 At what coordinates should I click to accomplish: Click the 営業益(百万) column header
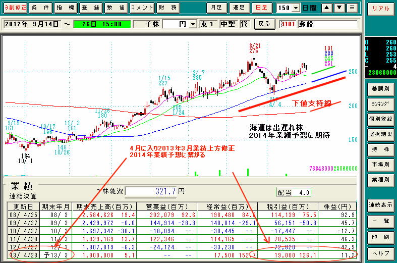click(x=167, y=207)
